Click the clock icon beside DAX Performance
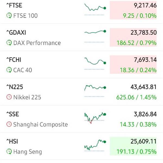Viewport: 163px width, 163px height. (x=9, y=43)
